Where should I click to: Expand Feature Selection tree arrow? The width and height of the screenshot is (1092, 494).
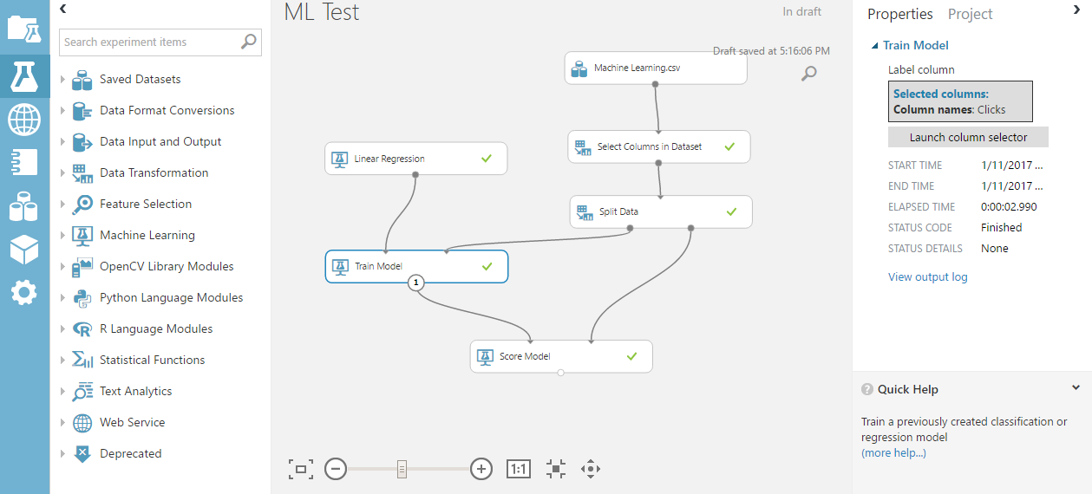pyautogui.click(x=62, y=205)
